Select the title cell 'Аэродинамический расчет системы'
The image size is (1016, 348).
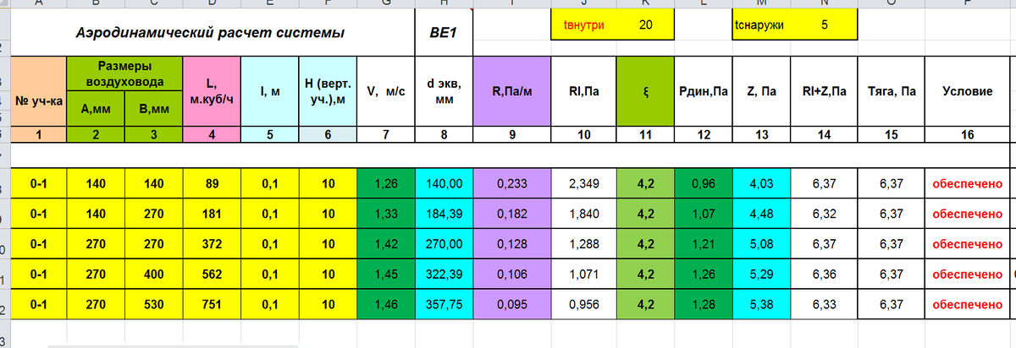212,34
